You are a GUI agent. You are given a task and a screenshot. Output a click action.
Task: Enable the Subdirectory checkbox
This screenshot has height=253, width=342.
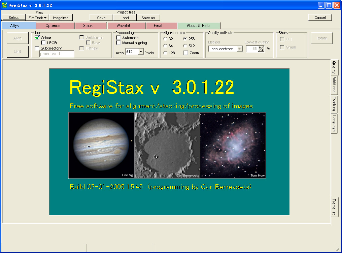pos(37,48)
